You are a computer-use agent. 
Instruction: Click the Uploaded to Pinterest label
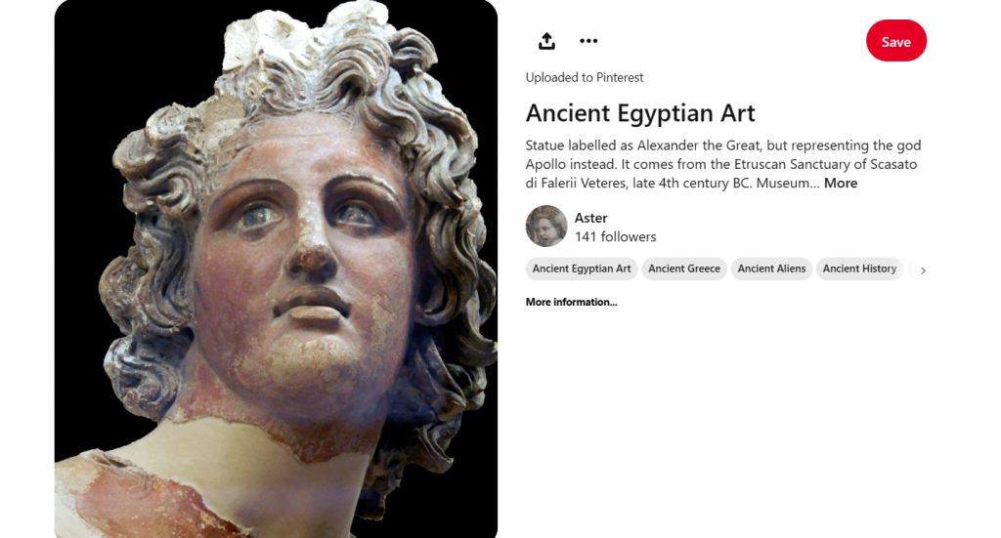click(585, 78)
